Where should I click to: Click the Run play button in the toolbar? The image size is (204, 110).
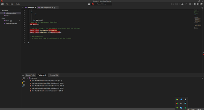pyautogui.click(x=186, y=4)
